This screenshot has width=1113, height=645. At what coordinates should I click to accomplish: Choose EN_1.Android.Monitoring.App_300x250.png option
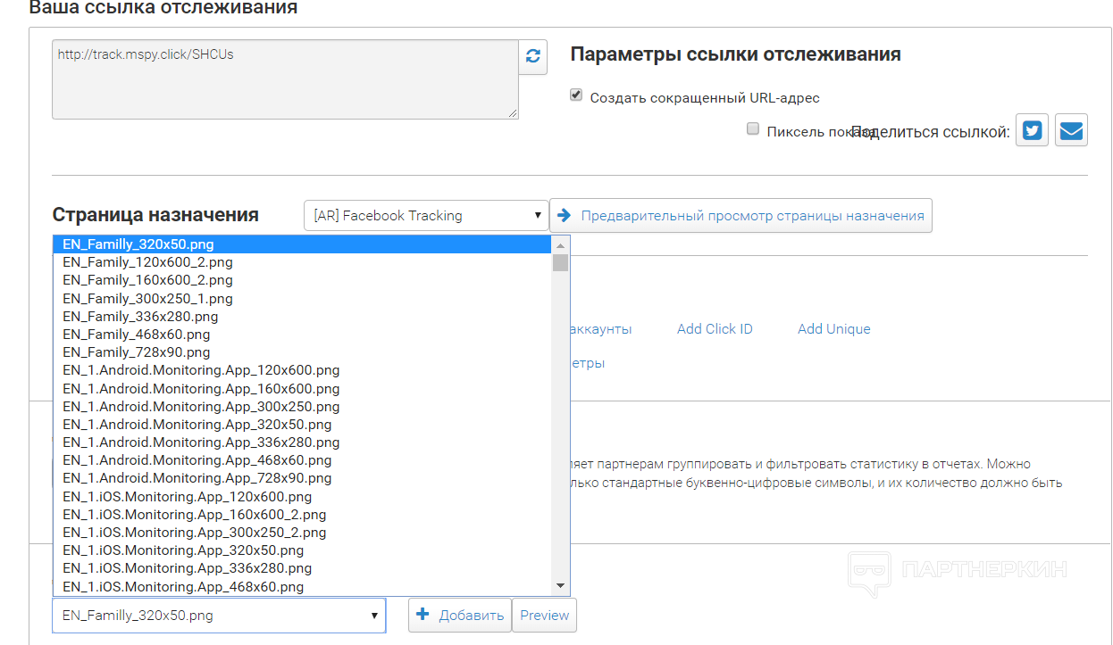[x=201, y=407]
